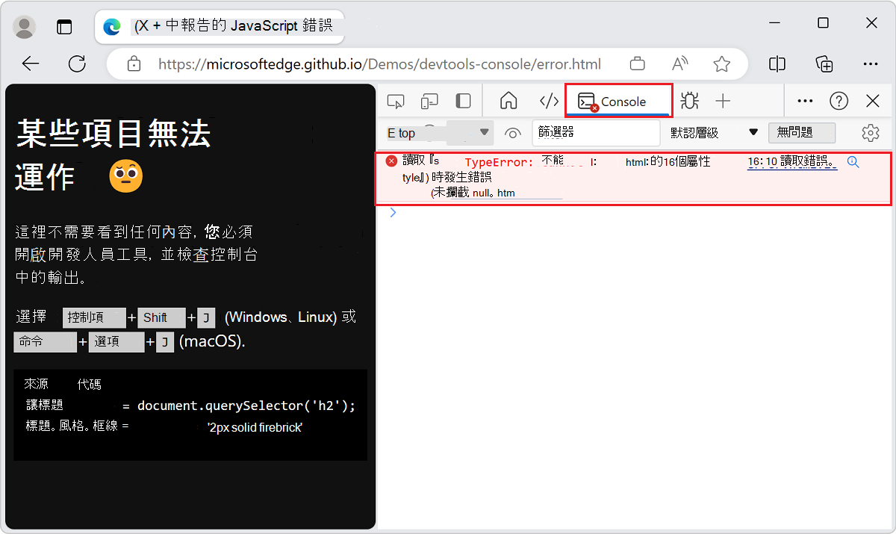This screenshot has width=896, height=534.
Task: Open DevTools settings gear
Action: tap(871, 133)
